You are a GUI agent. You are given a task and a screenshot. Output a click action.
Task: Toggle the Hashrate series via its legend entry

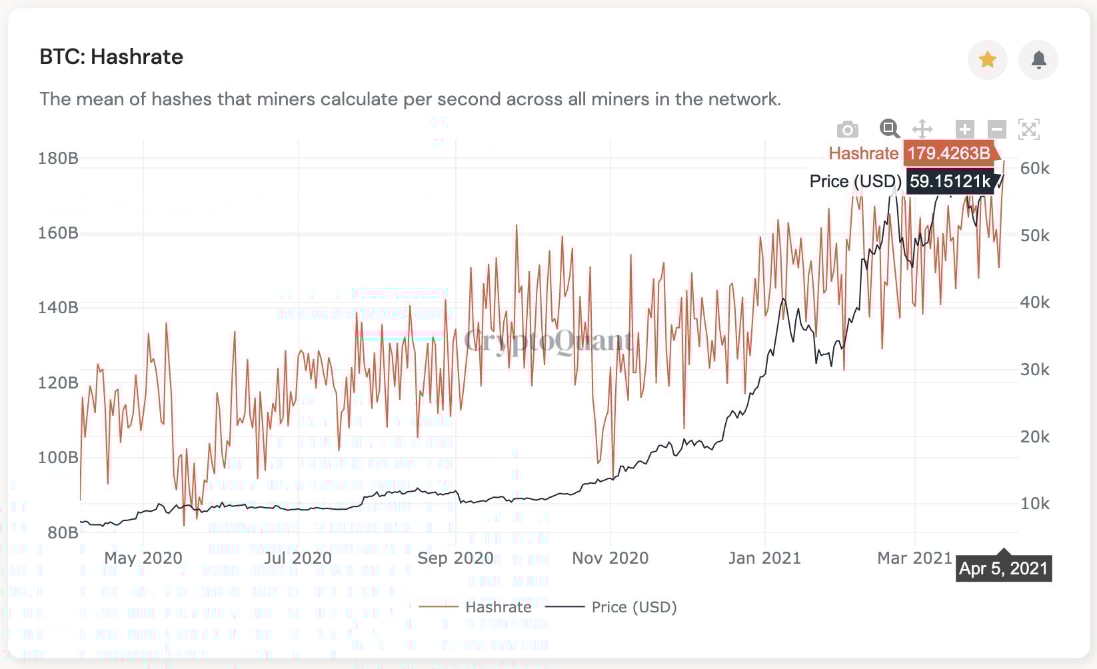coord(497,607)
